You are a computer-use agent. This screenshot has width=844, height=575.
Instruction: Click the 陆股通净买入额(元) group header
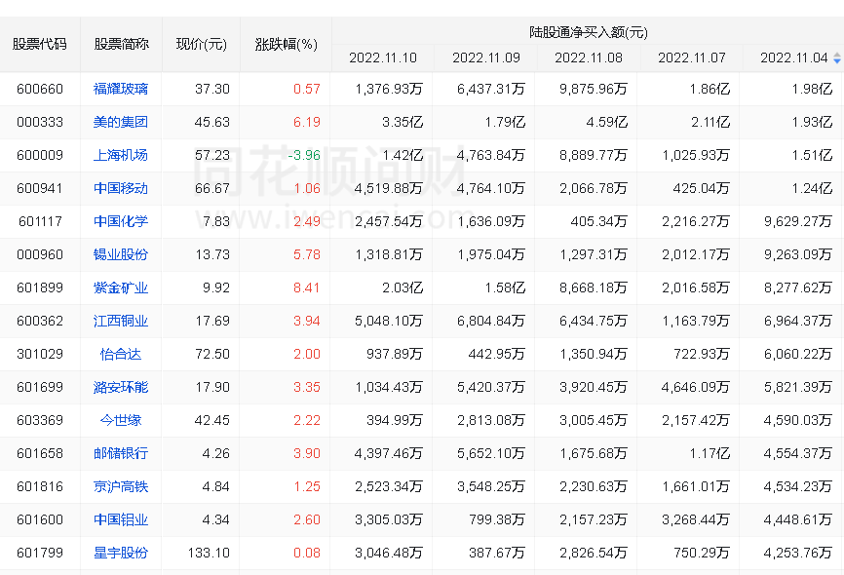coord(589,32)
